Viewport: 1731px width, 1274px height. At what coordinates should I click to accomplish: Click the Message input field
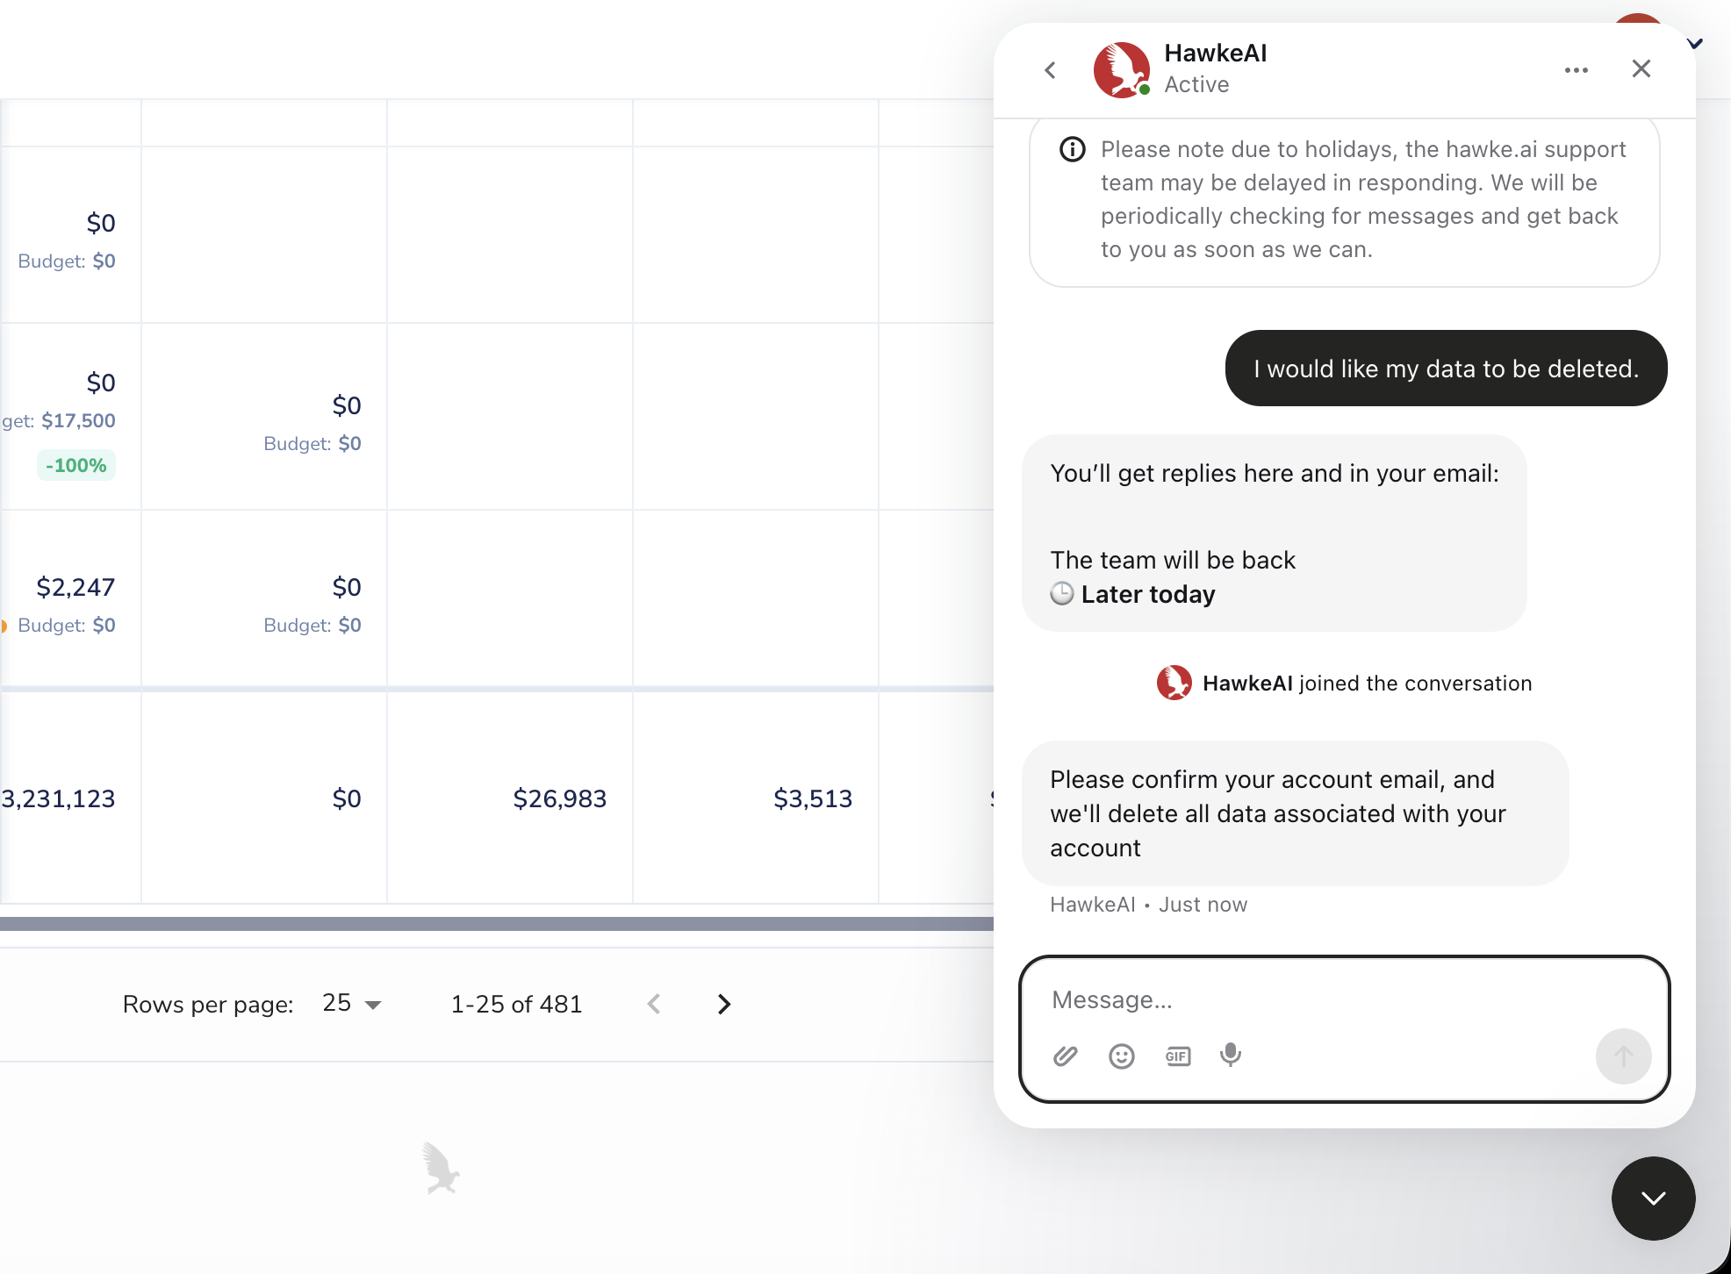(x=1317, y=1000)
